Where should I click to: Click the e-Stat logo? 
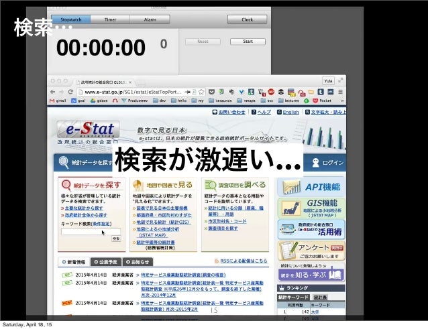point(88,129)
